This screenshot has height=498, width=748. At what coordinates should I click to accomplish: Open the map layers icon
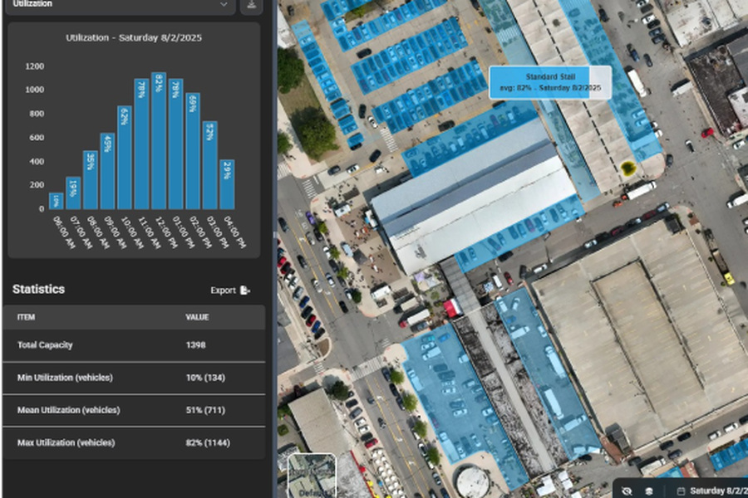tap(648, 491)
